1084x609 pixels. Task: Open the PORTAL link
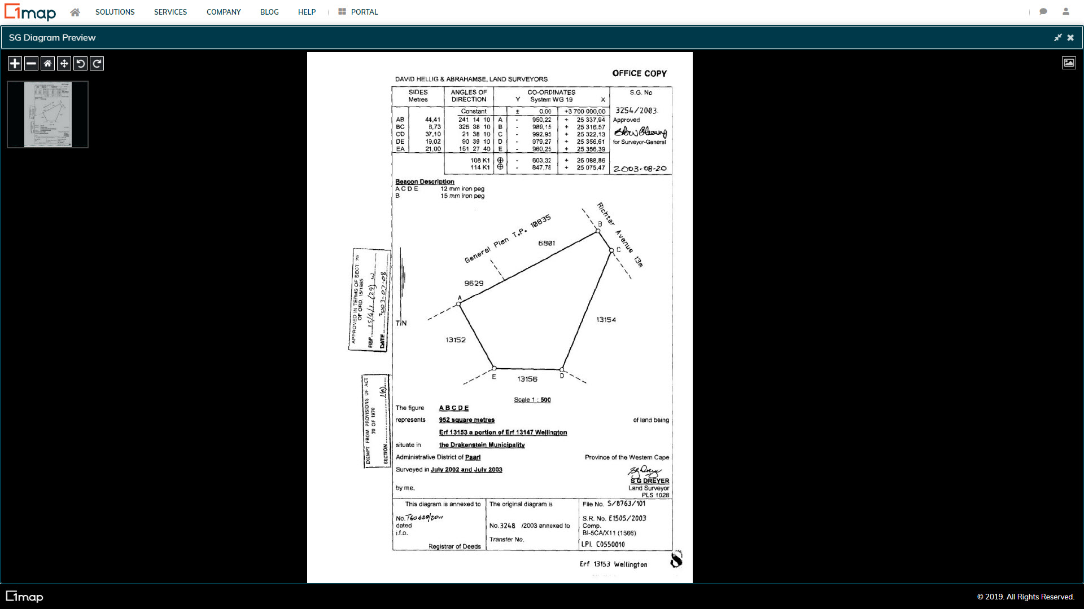(x=358, y=12)
